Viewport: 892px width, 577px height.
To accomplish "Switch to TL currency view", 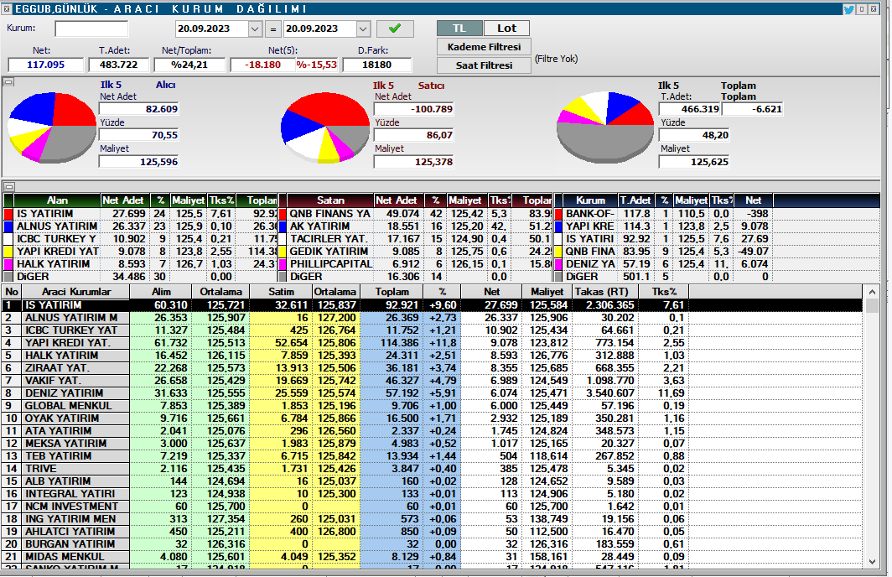I will pos(459,28).
